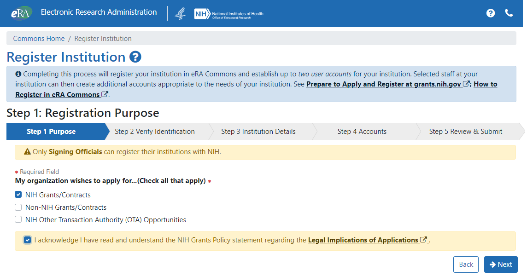Click the warning triangle icon in yellow banner

click(27, 152)
